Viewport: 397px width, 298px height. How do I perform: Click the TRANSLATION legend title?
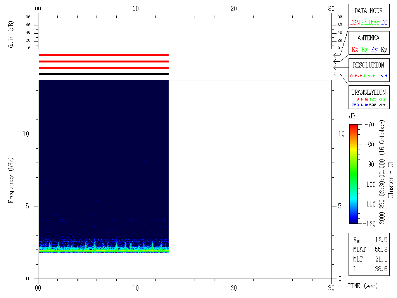tap(368, 92)
